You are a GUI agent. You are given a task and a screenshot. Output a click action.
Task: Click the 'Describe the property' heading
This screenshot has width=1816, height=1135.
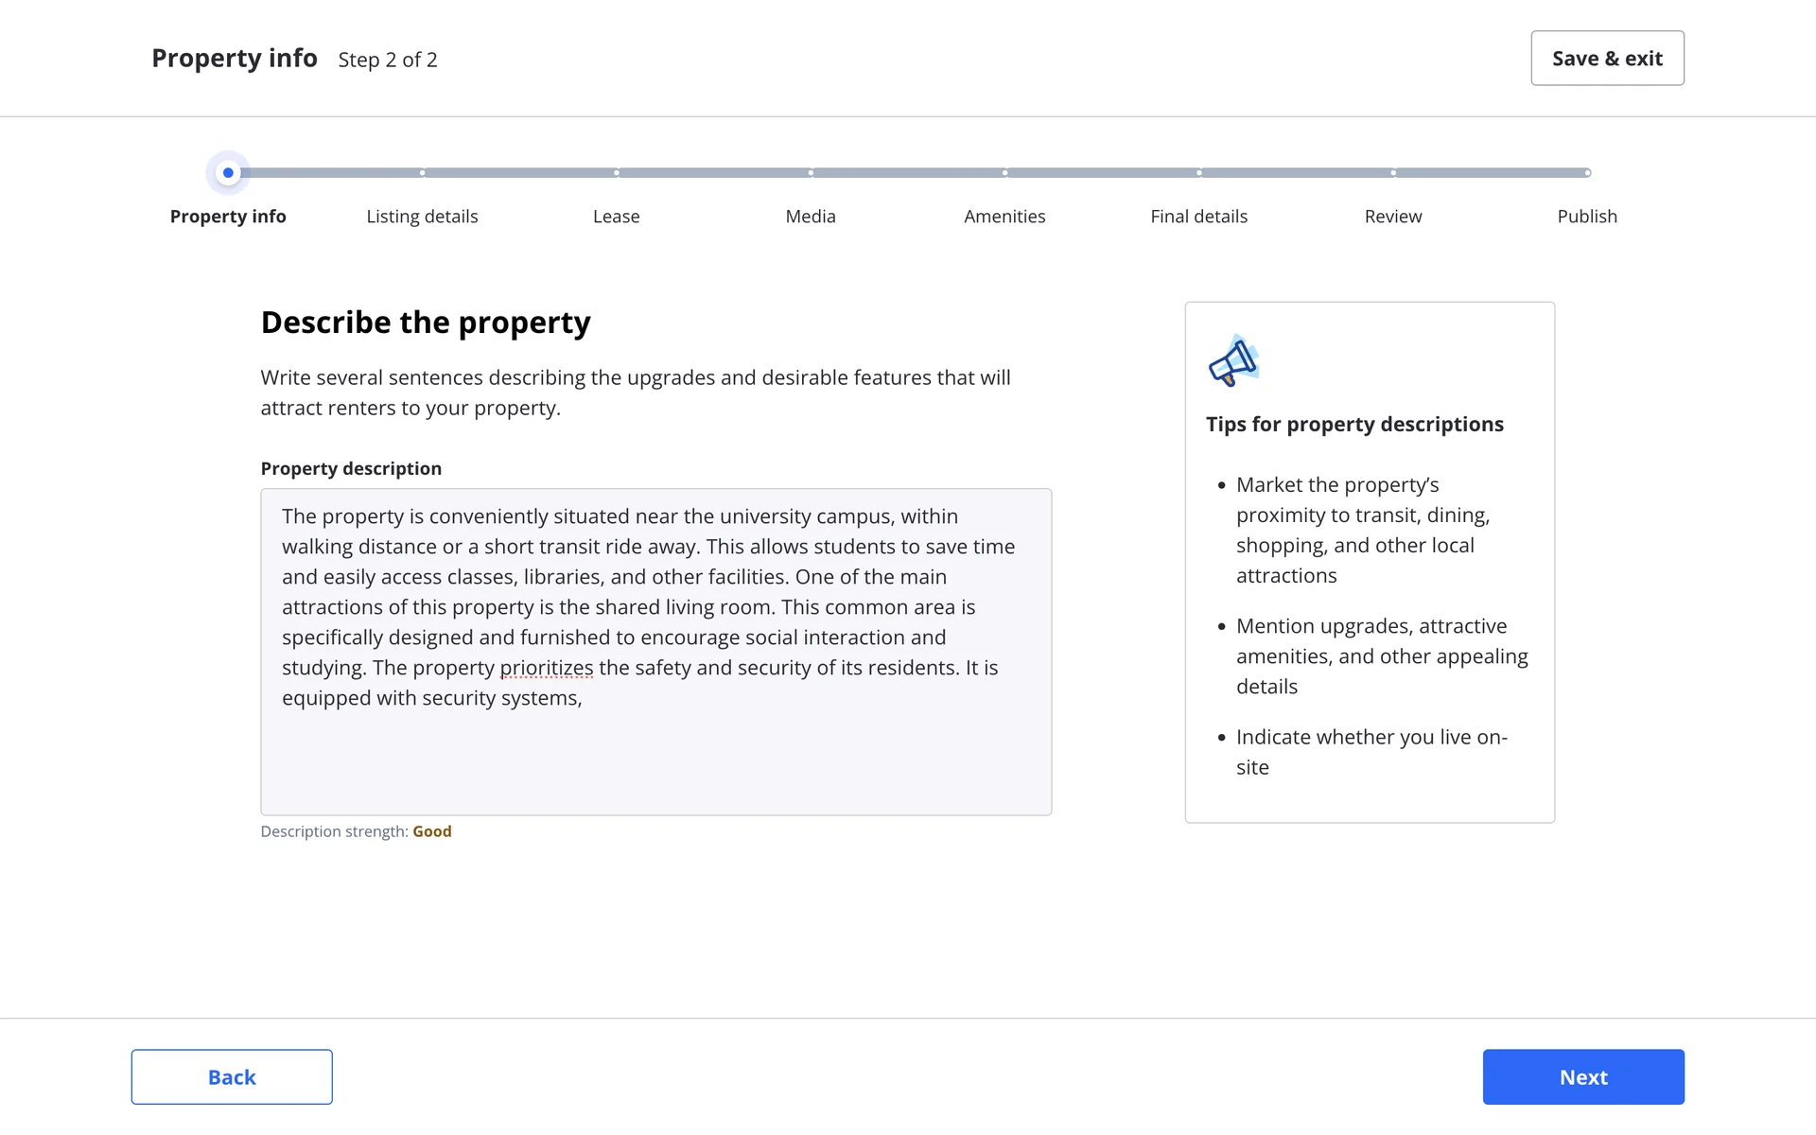coord(426,323)
